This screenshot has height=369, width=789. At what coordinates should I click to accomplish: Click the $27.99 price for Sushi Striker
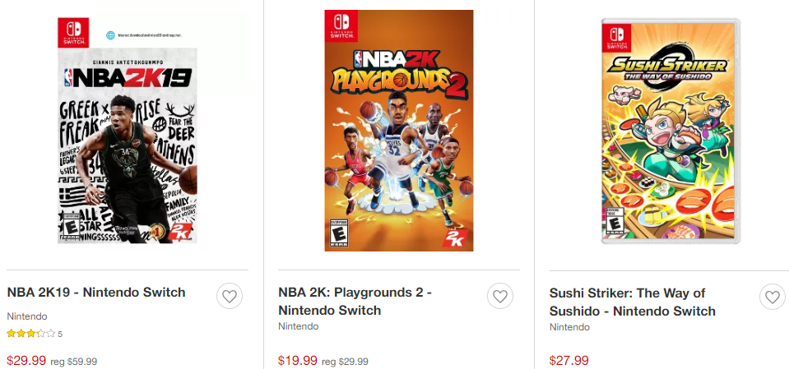569,360
